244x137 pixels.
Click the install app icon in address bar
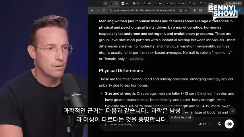click(x=181, y=10)
